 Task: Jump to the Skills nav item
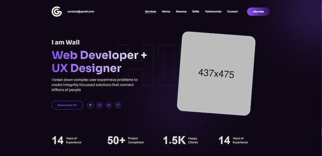tap(196, 12)
